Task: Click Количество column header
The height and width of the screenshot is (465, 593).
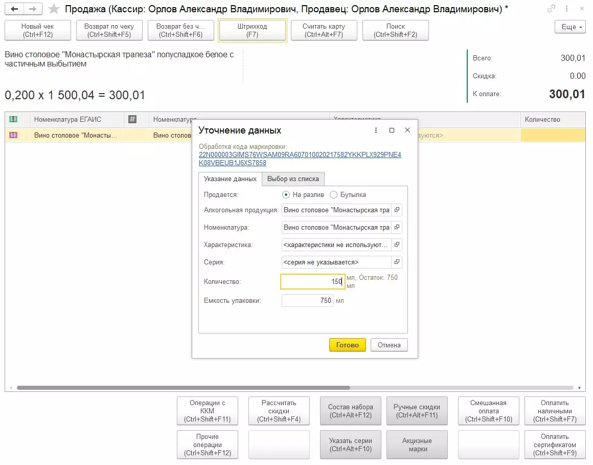Action: [553, 119]
